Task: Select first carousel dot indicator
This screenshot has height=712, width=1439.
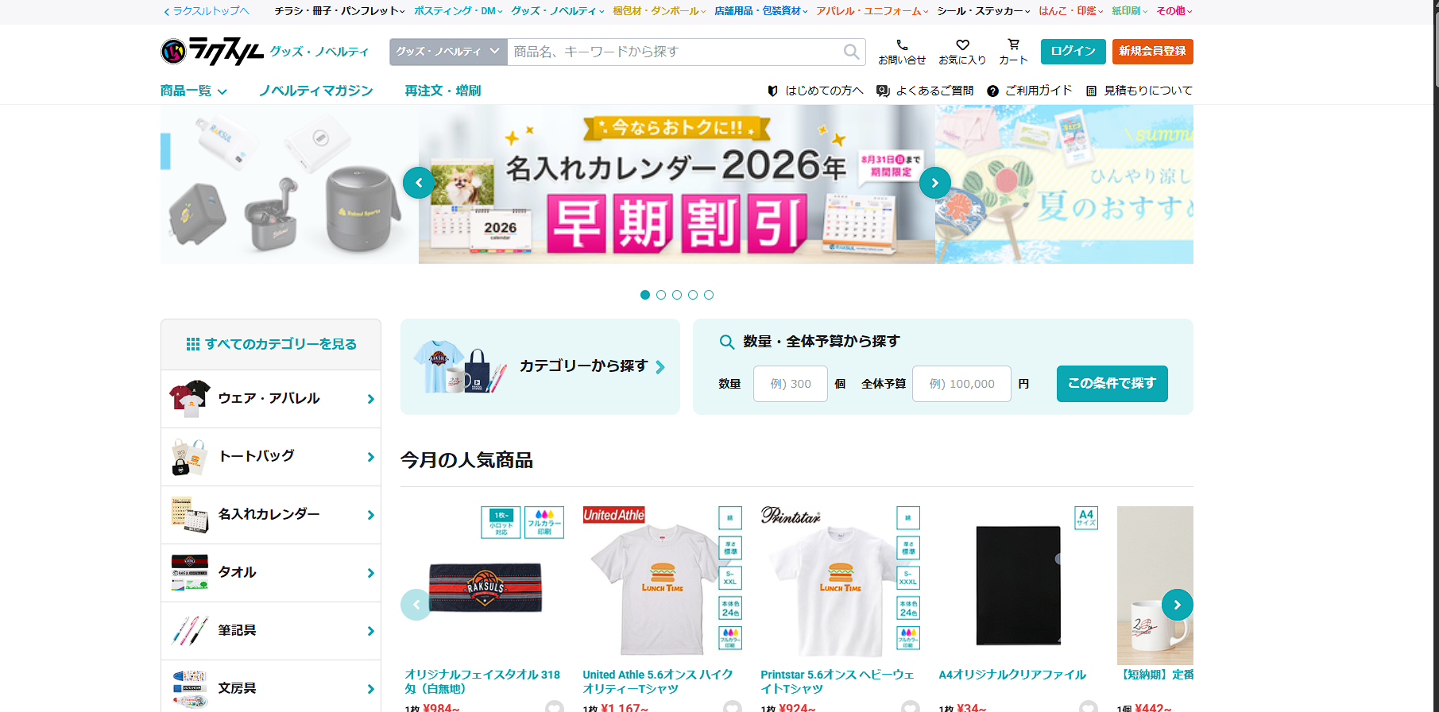Action: [645, 295]
